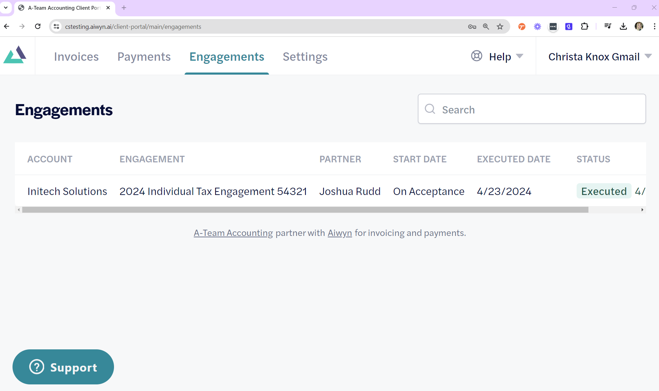Click the Joshua Rudd partner cell
659x391 pixels.
click(350, 191)
